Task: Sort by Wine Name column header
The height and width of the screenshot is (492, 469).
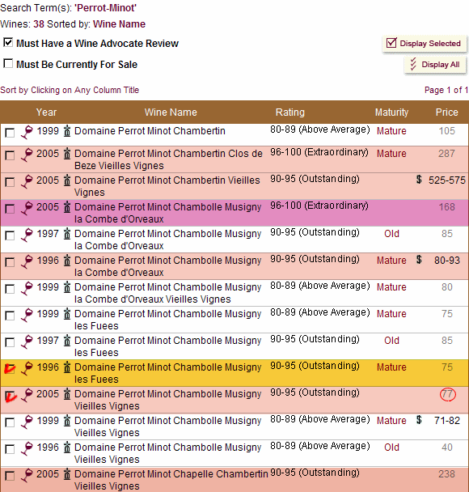Action: (171, 112)
